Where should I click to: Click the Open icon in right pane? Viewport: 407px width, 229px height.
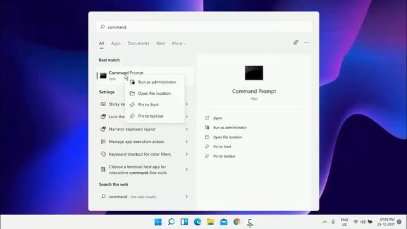[x=207, y=118]
